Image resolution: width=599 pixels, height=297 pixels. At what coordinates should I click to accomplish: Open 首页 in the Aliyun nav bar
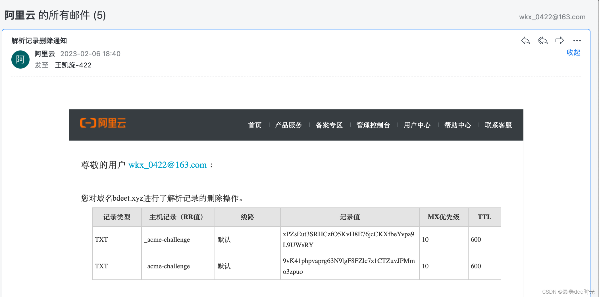(255, 125)
